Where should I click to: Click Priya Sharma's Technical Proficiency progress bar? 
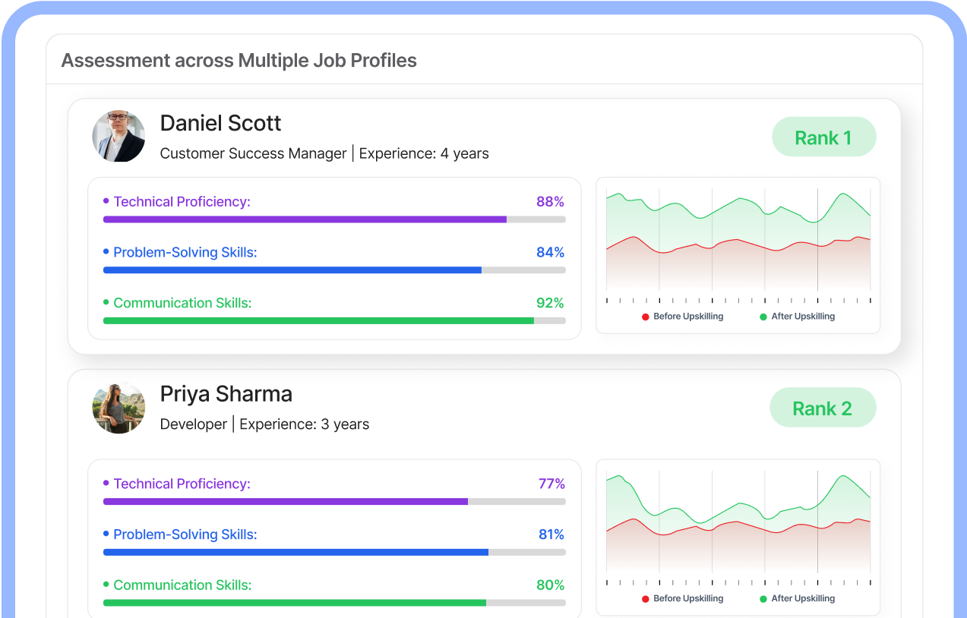[x=334, y=501]
